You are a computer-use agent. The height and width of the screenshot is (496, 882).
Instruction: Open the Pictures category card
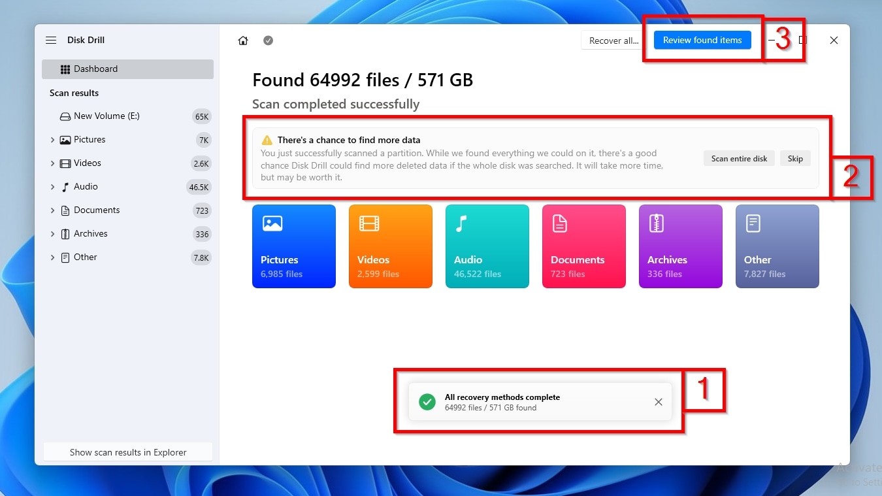293,246
